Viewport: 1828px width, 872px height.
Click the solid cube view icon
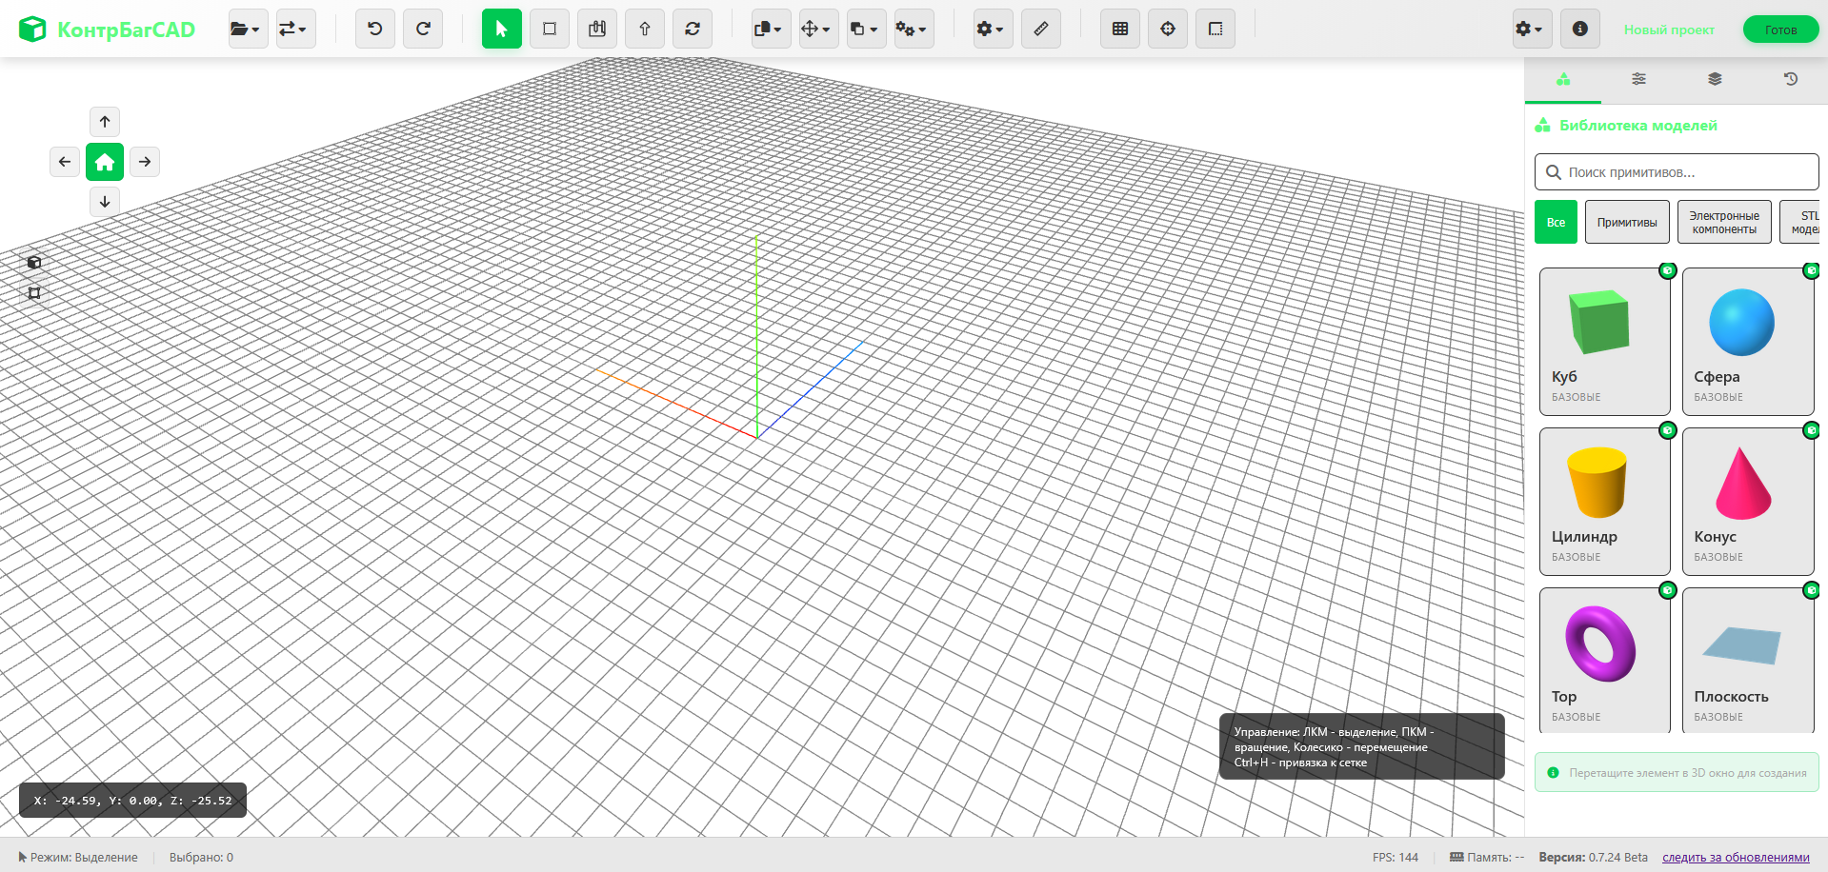click(x=34, y=263)
